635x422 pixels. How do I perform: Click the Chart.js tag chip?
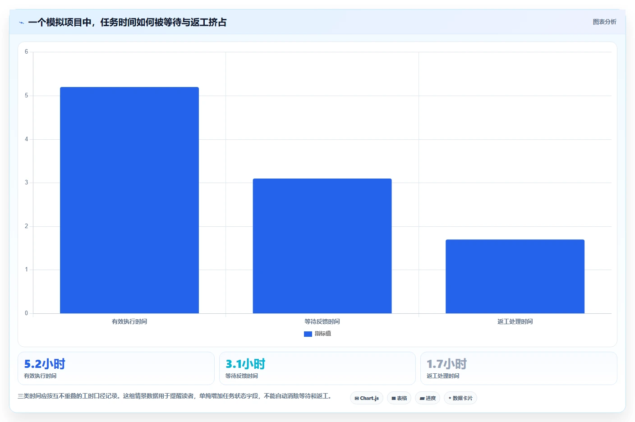point(367,398)
